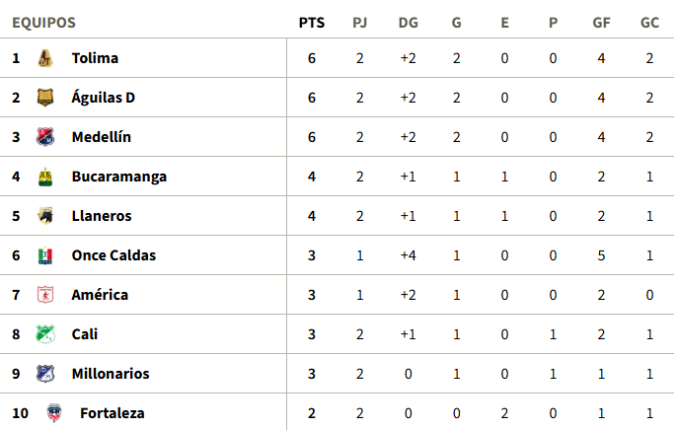Click the Águilas D team crest
This screenshot has width=677, height=430.
tap(45, 98)
